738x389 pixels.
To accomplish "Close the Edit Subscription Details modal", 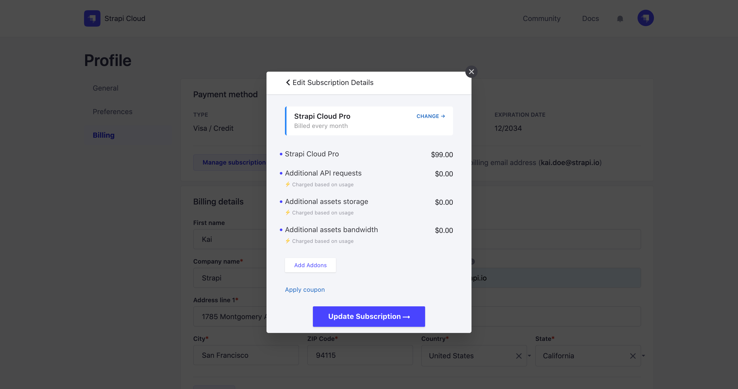I will coord(471,71).
